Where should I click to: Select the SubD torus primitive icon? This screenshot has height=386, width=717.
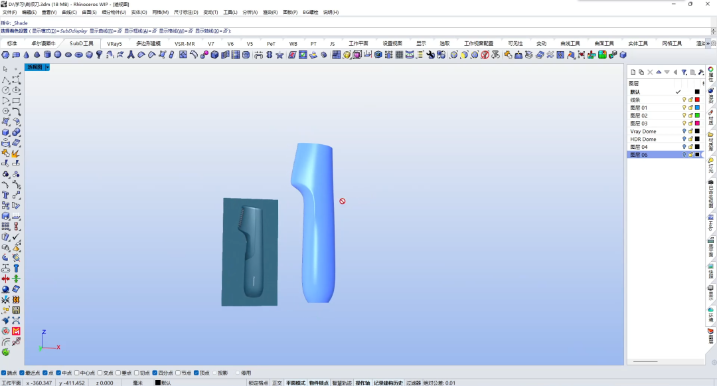(78, 54)
